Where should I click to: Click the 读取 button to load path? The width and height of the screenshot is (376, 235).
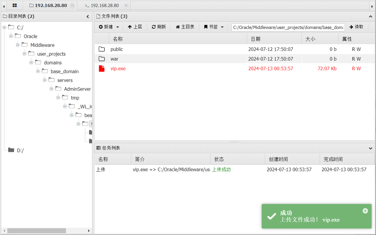point(356,27)
